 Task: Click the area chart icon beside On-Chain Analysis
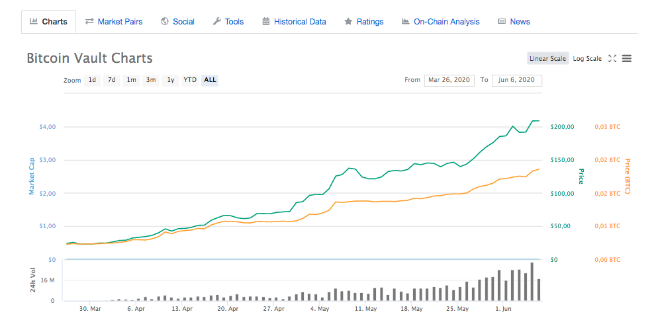tap(405, 21)
